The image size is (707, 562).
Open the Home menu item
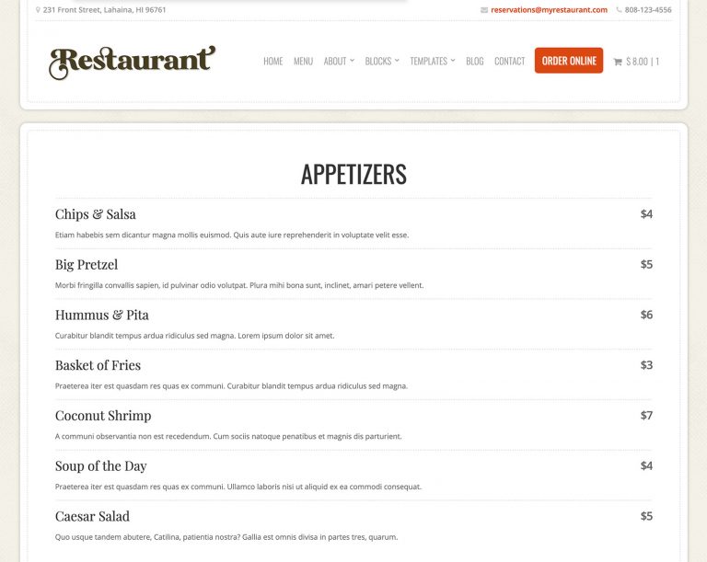(x=273, y=61)
